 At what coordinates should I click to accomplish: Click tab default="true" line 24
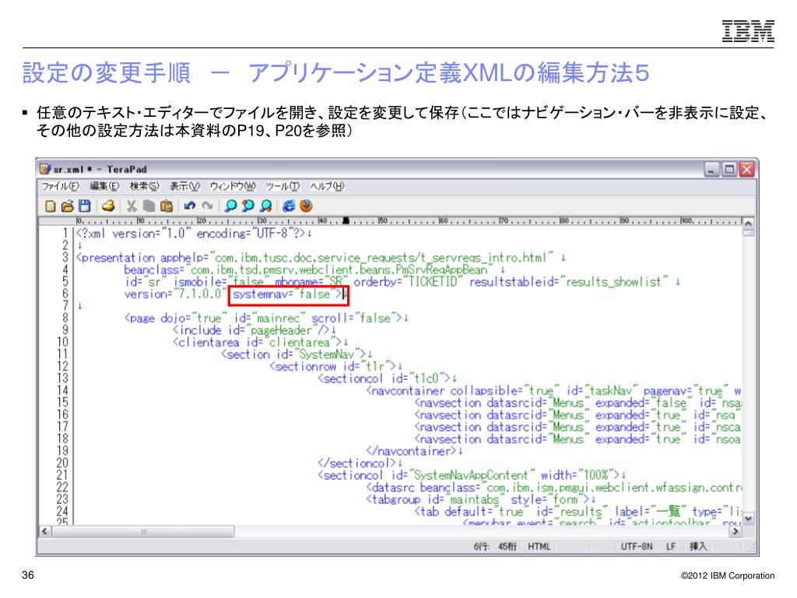tap(578, 512)
